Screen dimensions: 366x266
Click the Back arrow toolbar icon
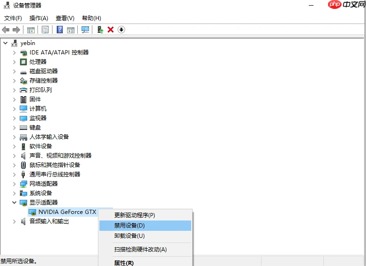[6, 30]
